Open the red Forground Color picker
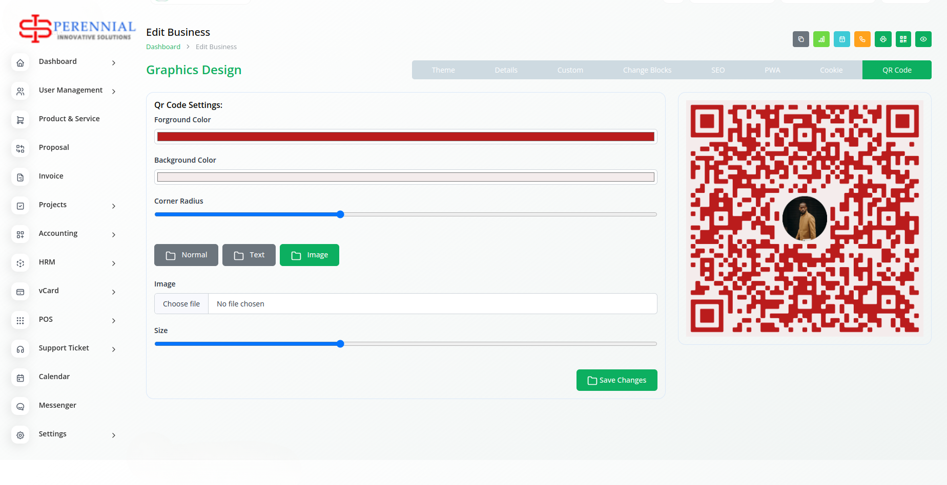947x485 pixels. point(405,137)
